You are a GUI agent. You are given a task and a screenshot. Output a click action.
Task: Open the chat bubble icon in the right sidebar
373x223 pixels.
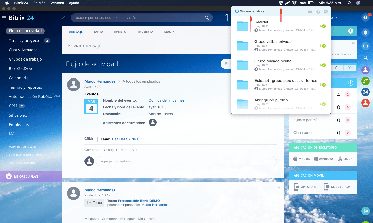pyautogui.click(x=365, y=46)
